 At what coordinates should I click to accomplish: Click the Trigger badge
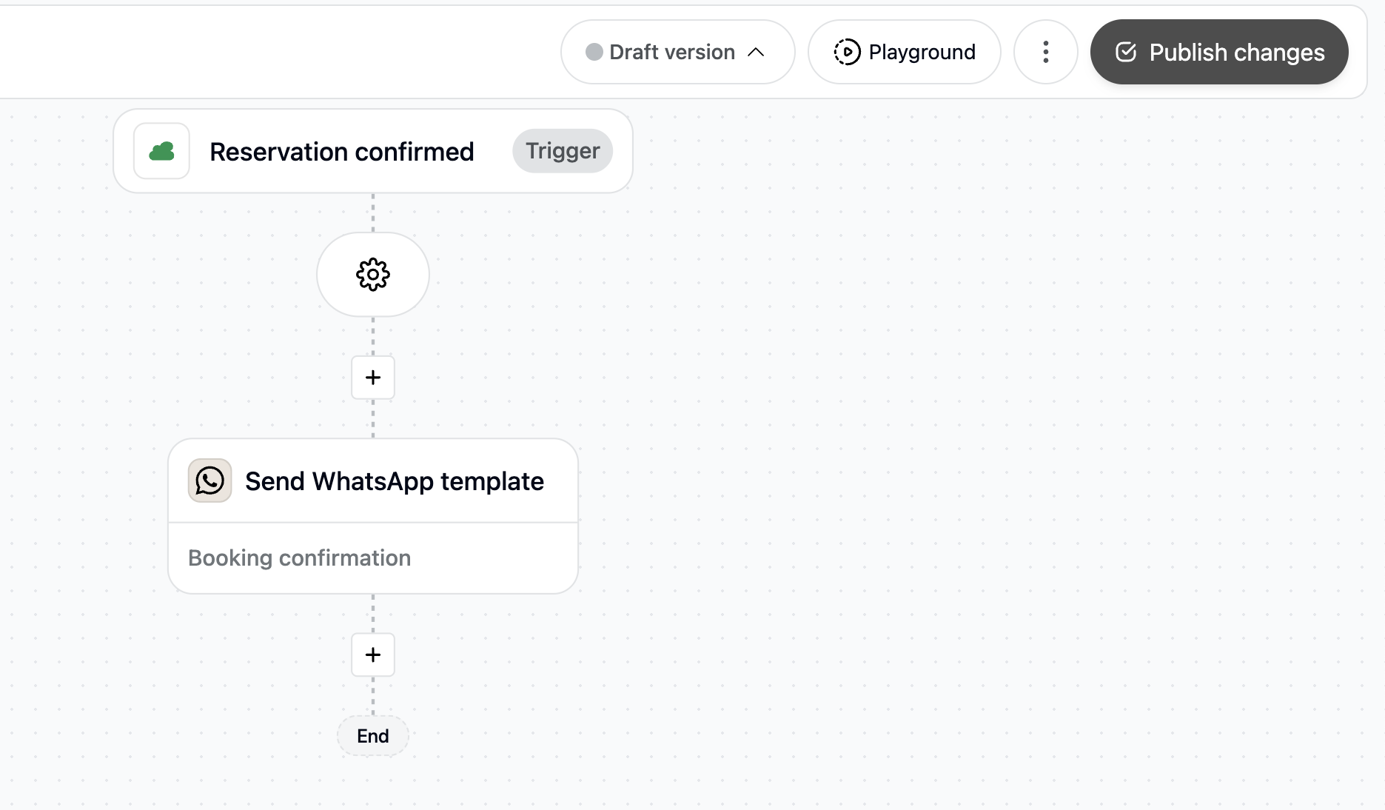(x=563, y=151)
